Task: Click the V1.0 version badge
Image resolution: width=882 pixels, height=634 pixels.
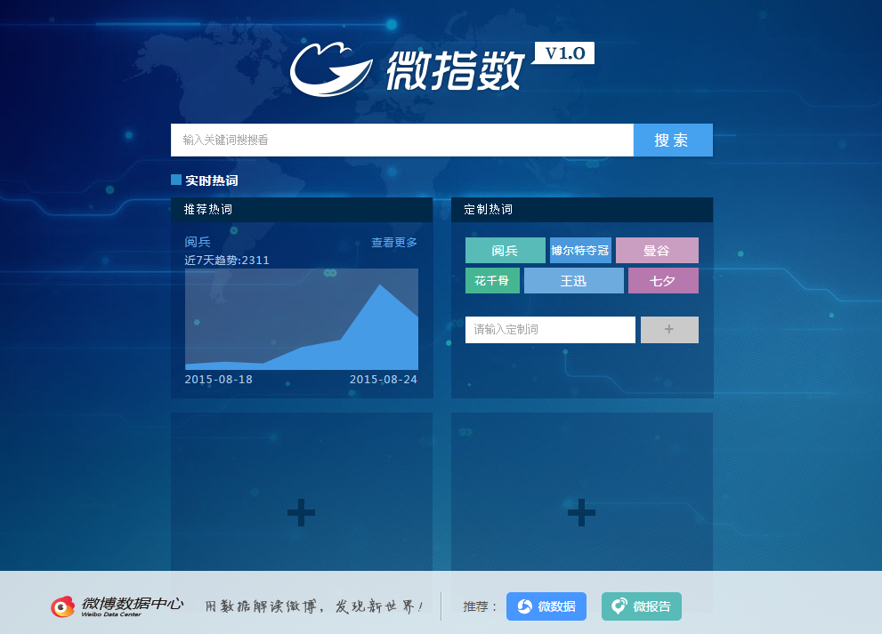Action: pyautogui.click(x=564, y=52)
